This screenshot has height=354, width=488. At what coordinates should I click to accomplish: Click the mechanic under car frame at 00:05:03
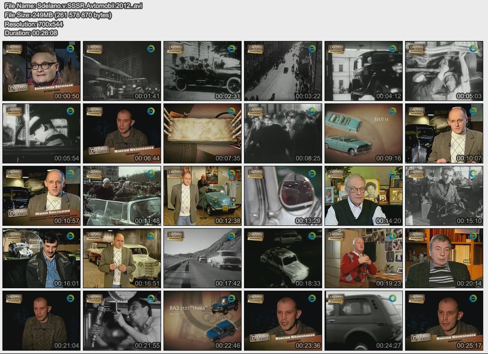(444, 71)
